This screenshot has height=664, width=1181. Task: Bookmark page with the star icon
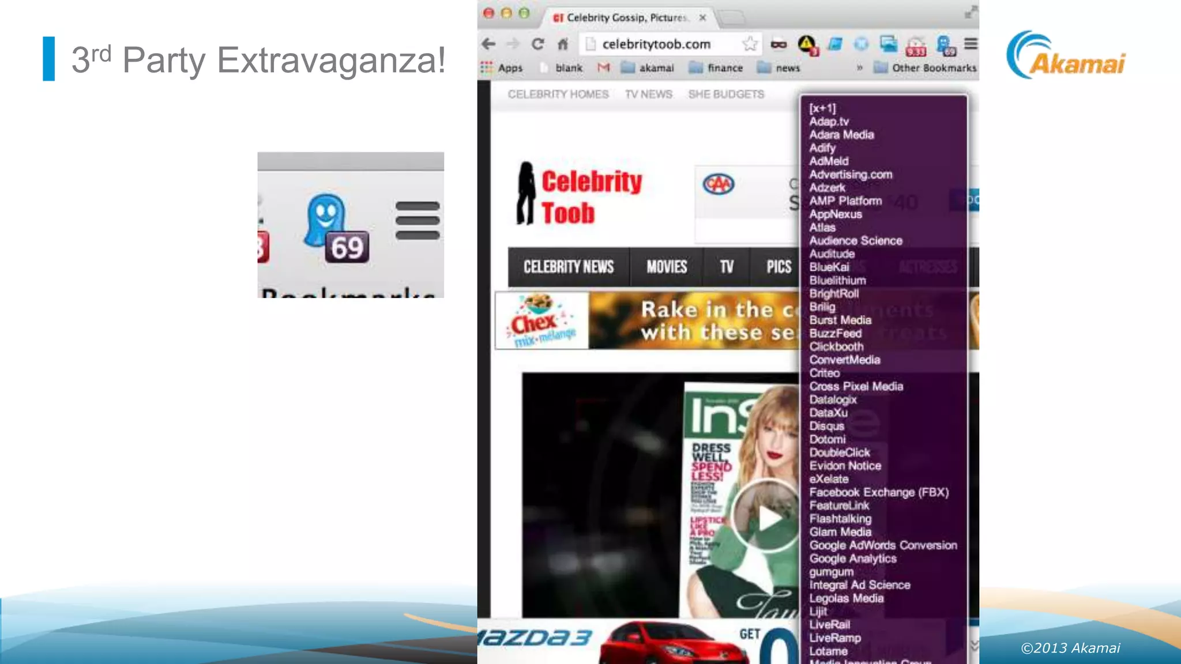pos(750,44)
